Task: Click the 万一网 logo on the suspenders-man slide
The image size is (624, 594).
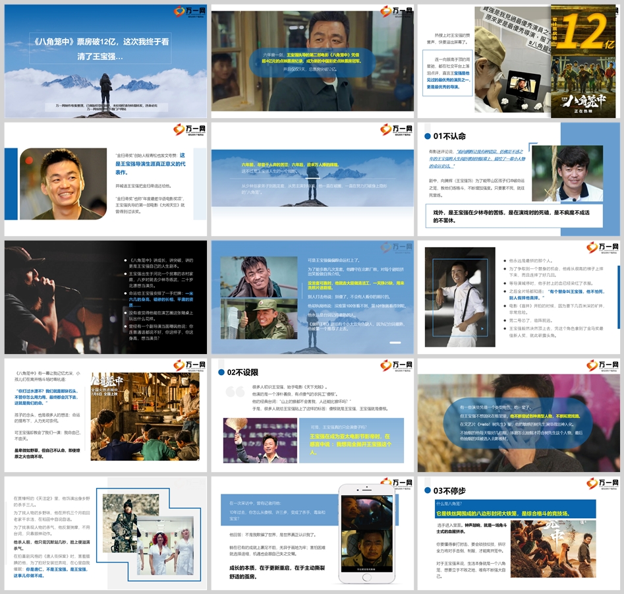Action: (x=603, y=248)
